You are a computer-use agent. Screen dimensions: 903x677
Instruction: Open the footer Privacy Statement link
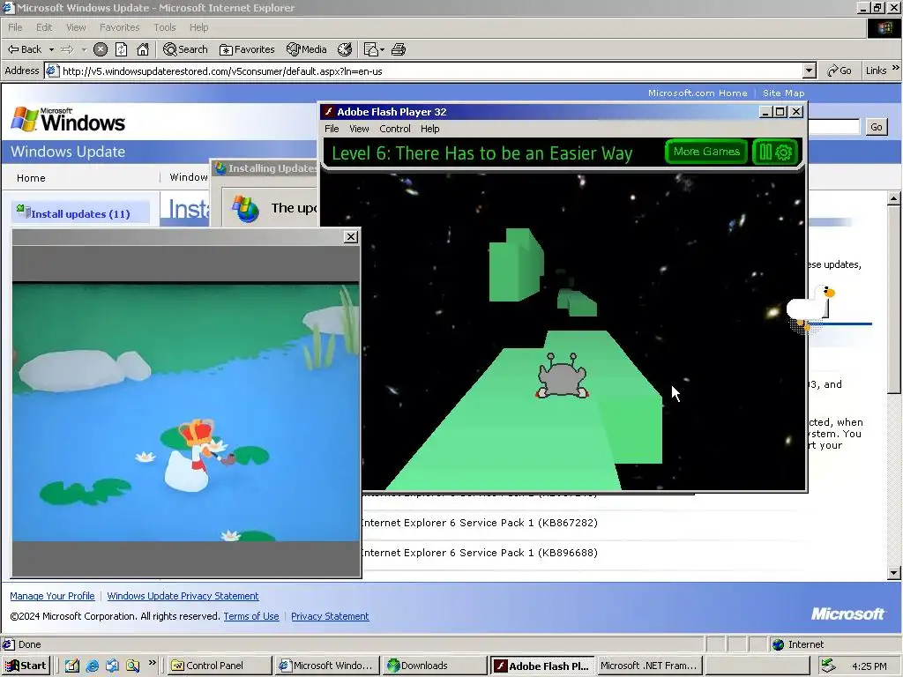point(330,616)
